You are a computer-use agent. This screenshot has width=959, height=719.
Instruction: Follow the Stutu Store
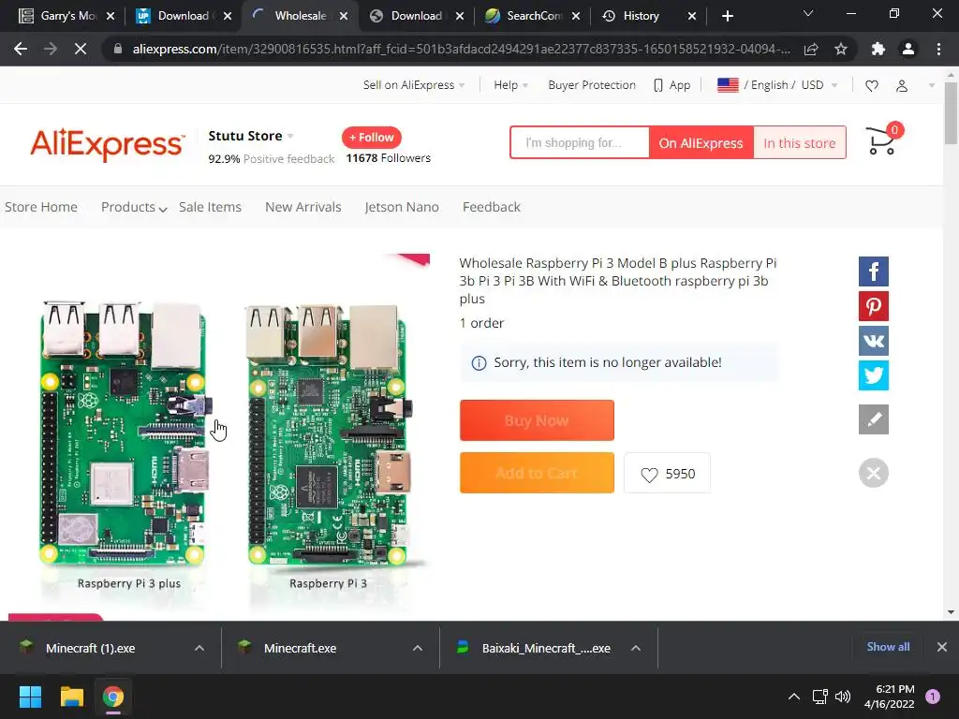(371, 138)
